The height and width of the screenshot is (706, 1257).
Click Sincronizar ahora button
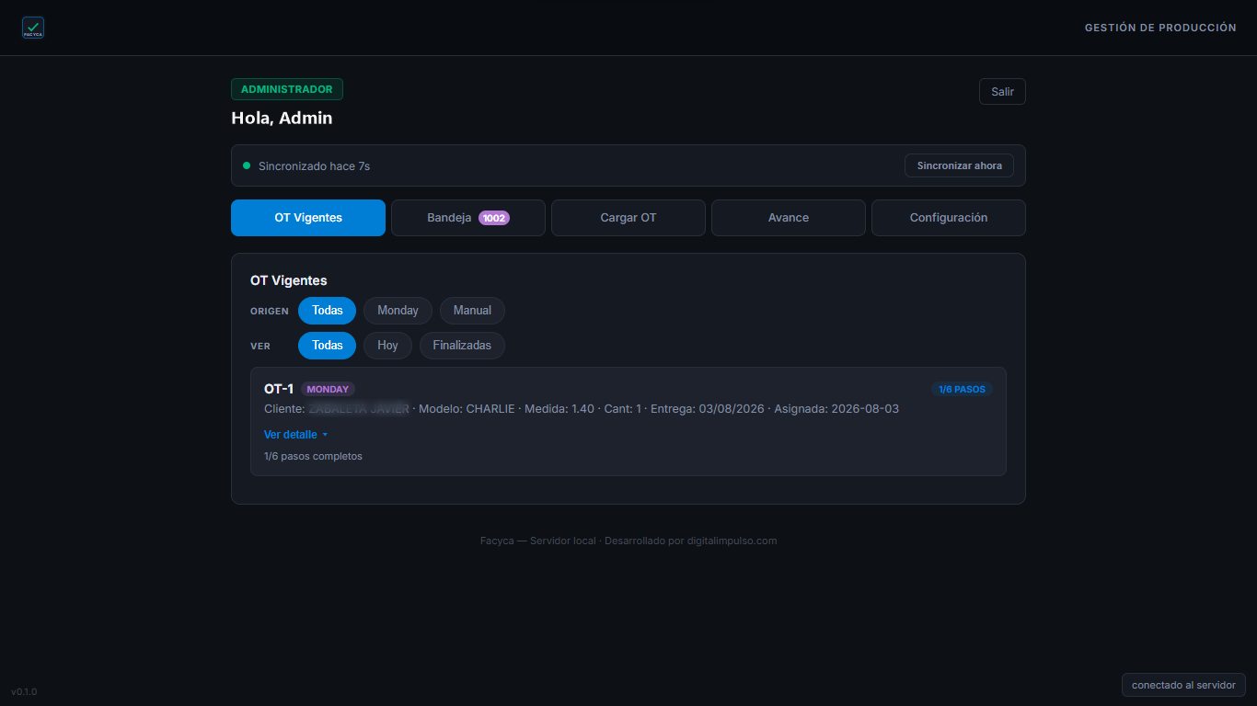click(959, 165)
